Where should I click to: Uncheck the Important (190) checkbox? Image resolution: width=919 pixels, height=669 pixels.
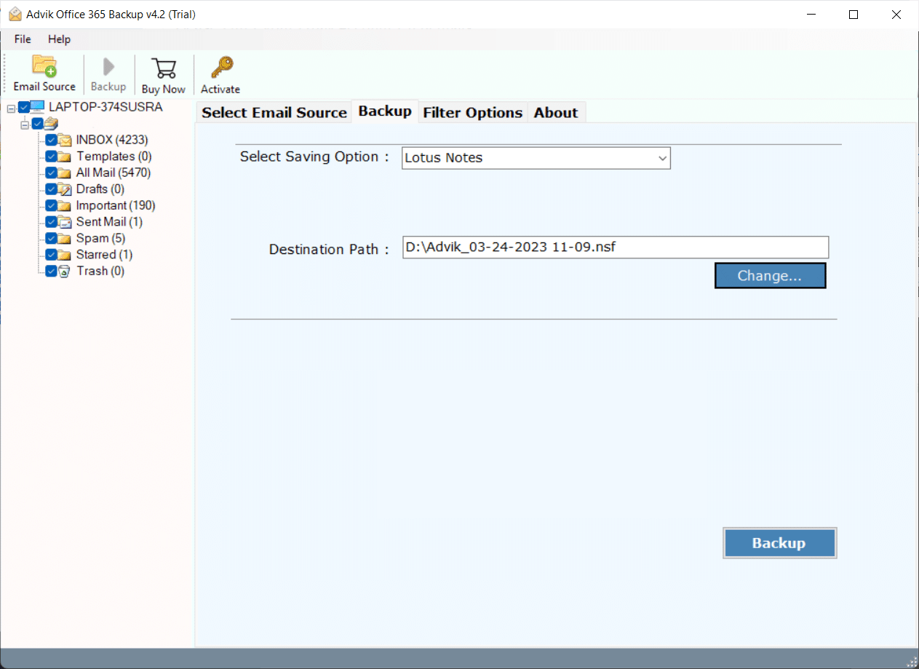pyautogui.click(x=51, y=205)
